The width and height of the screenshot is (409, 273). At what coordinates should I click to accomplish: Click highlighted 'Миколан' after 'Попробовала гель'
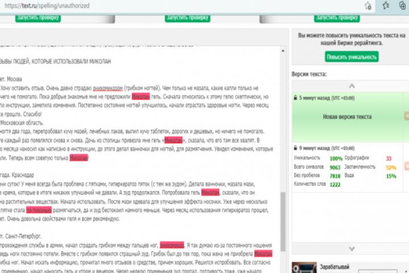pos(210,193)
